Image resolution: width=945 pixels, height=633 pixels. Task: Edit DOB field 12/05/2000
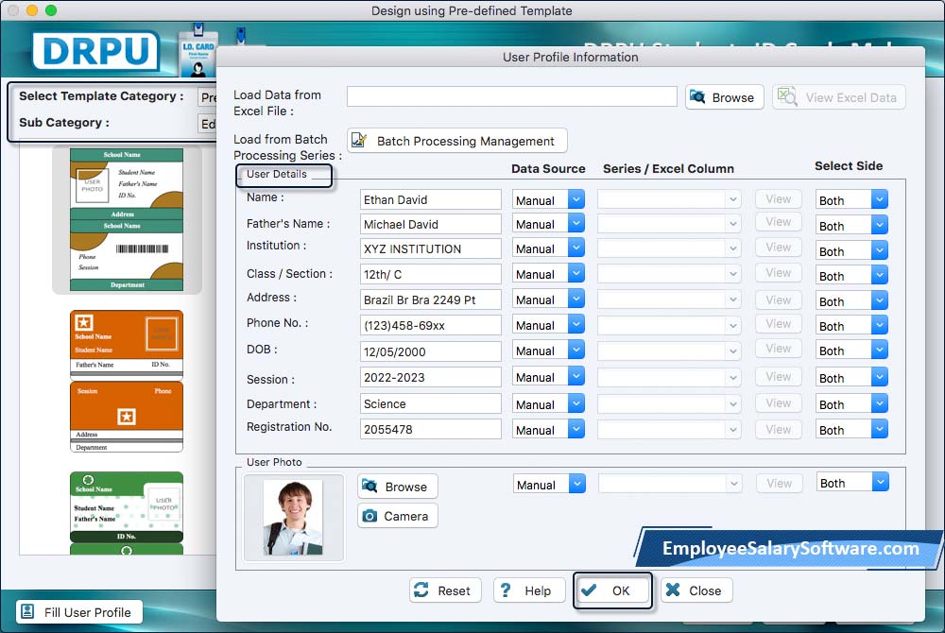430,351
